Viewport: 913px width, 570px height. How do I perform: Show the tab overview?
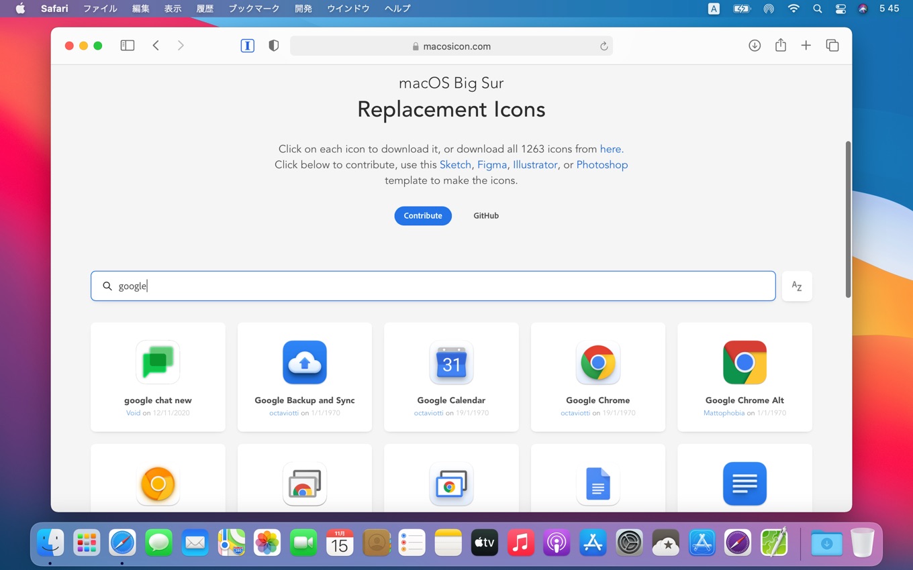[x=832, y=46]
